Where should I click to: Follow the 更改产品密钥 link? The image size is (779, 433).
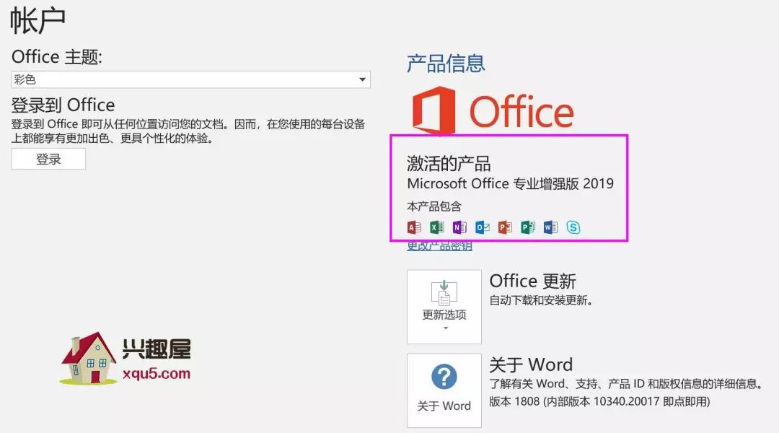click(440, 245)
